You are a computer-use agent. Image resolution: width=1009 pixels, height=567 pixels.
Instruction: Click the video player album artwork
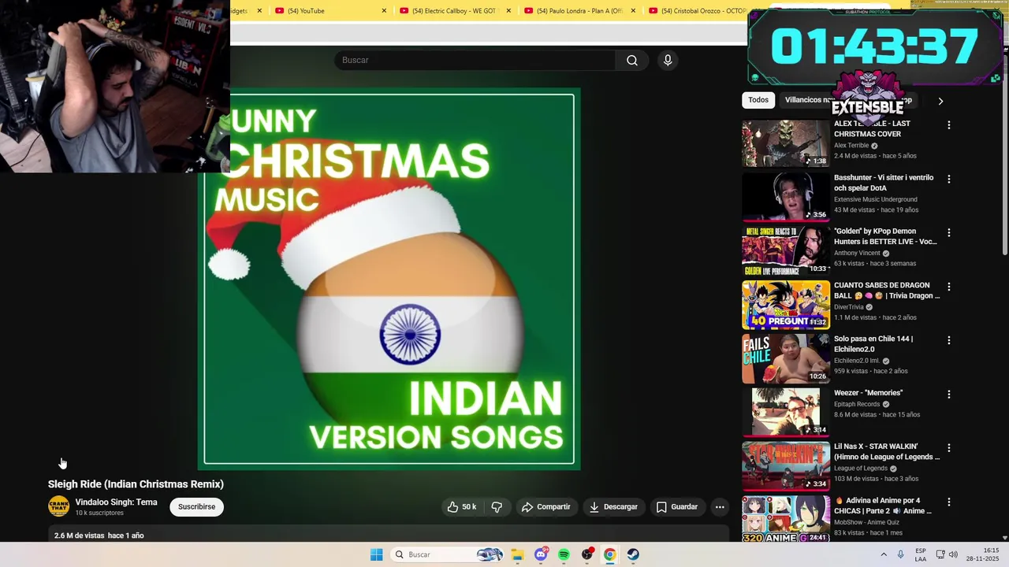[389, 280]
